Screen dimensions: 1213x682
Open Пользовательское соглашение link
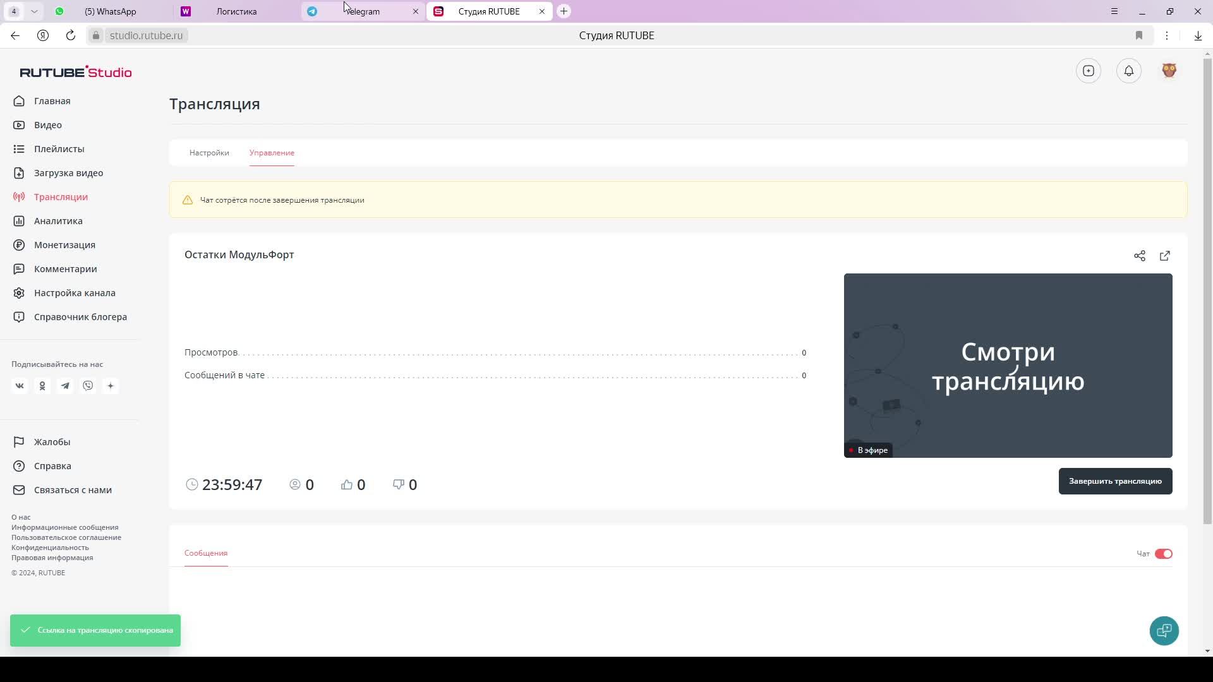[x=66, y=537]
